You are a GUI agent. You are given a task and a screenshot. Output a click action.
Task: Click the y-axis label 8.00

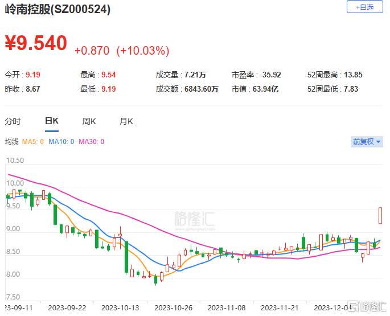[13, 274]
